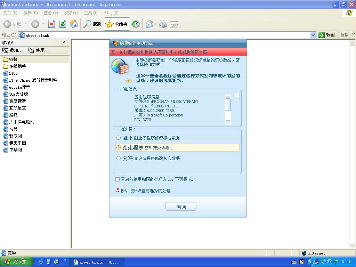Click the 确定 button

(181, 207)
